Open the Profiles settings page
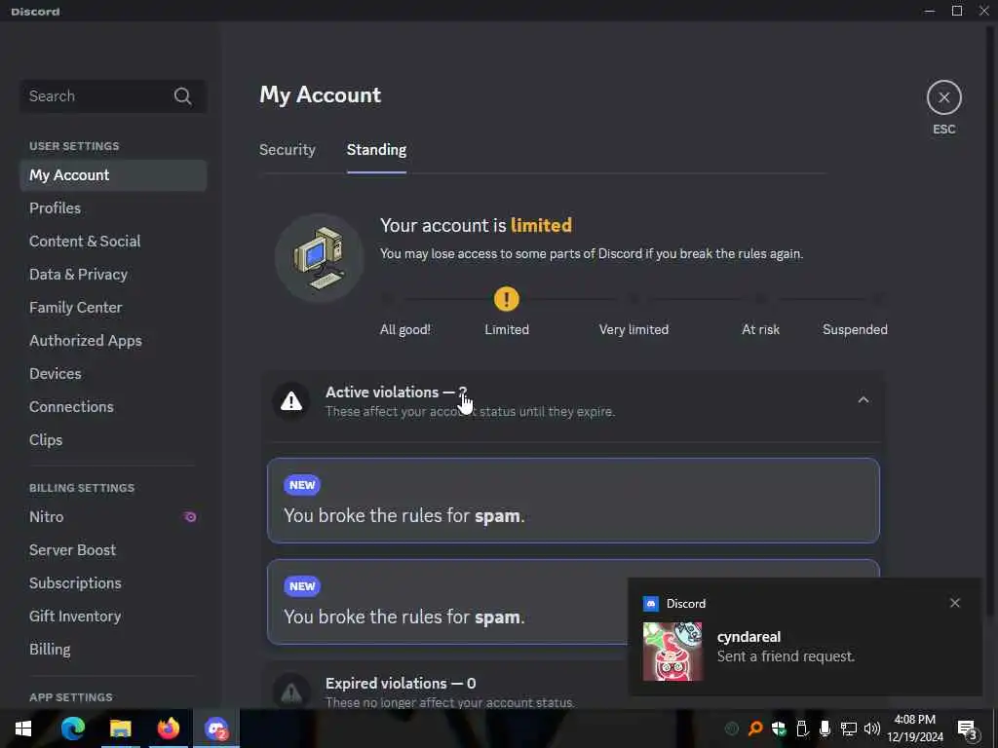998x748 pixels. pos(113,208)
